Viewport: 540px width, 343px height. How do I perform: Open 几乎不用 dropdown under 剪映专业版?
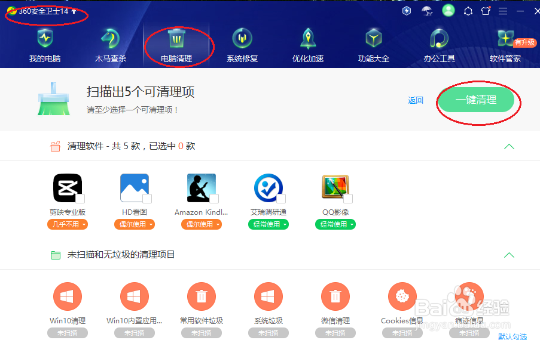click(68, 224)
